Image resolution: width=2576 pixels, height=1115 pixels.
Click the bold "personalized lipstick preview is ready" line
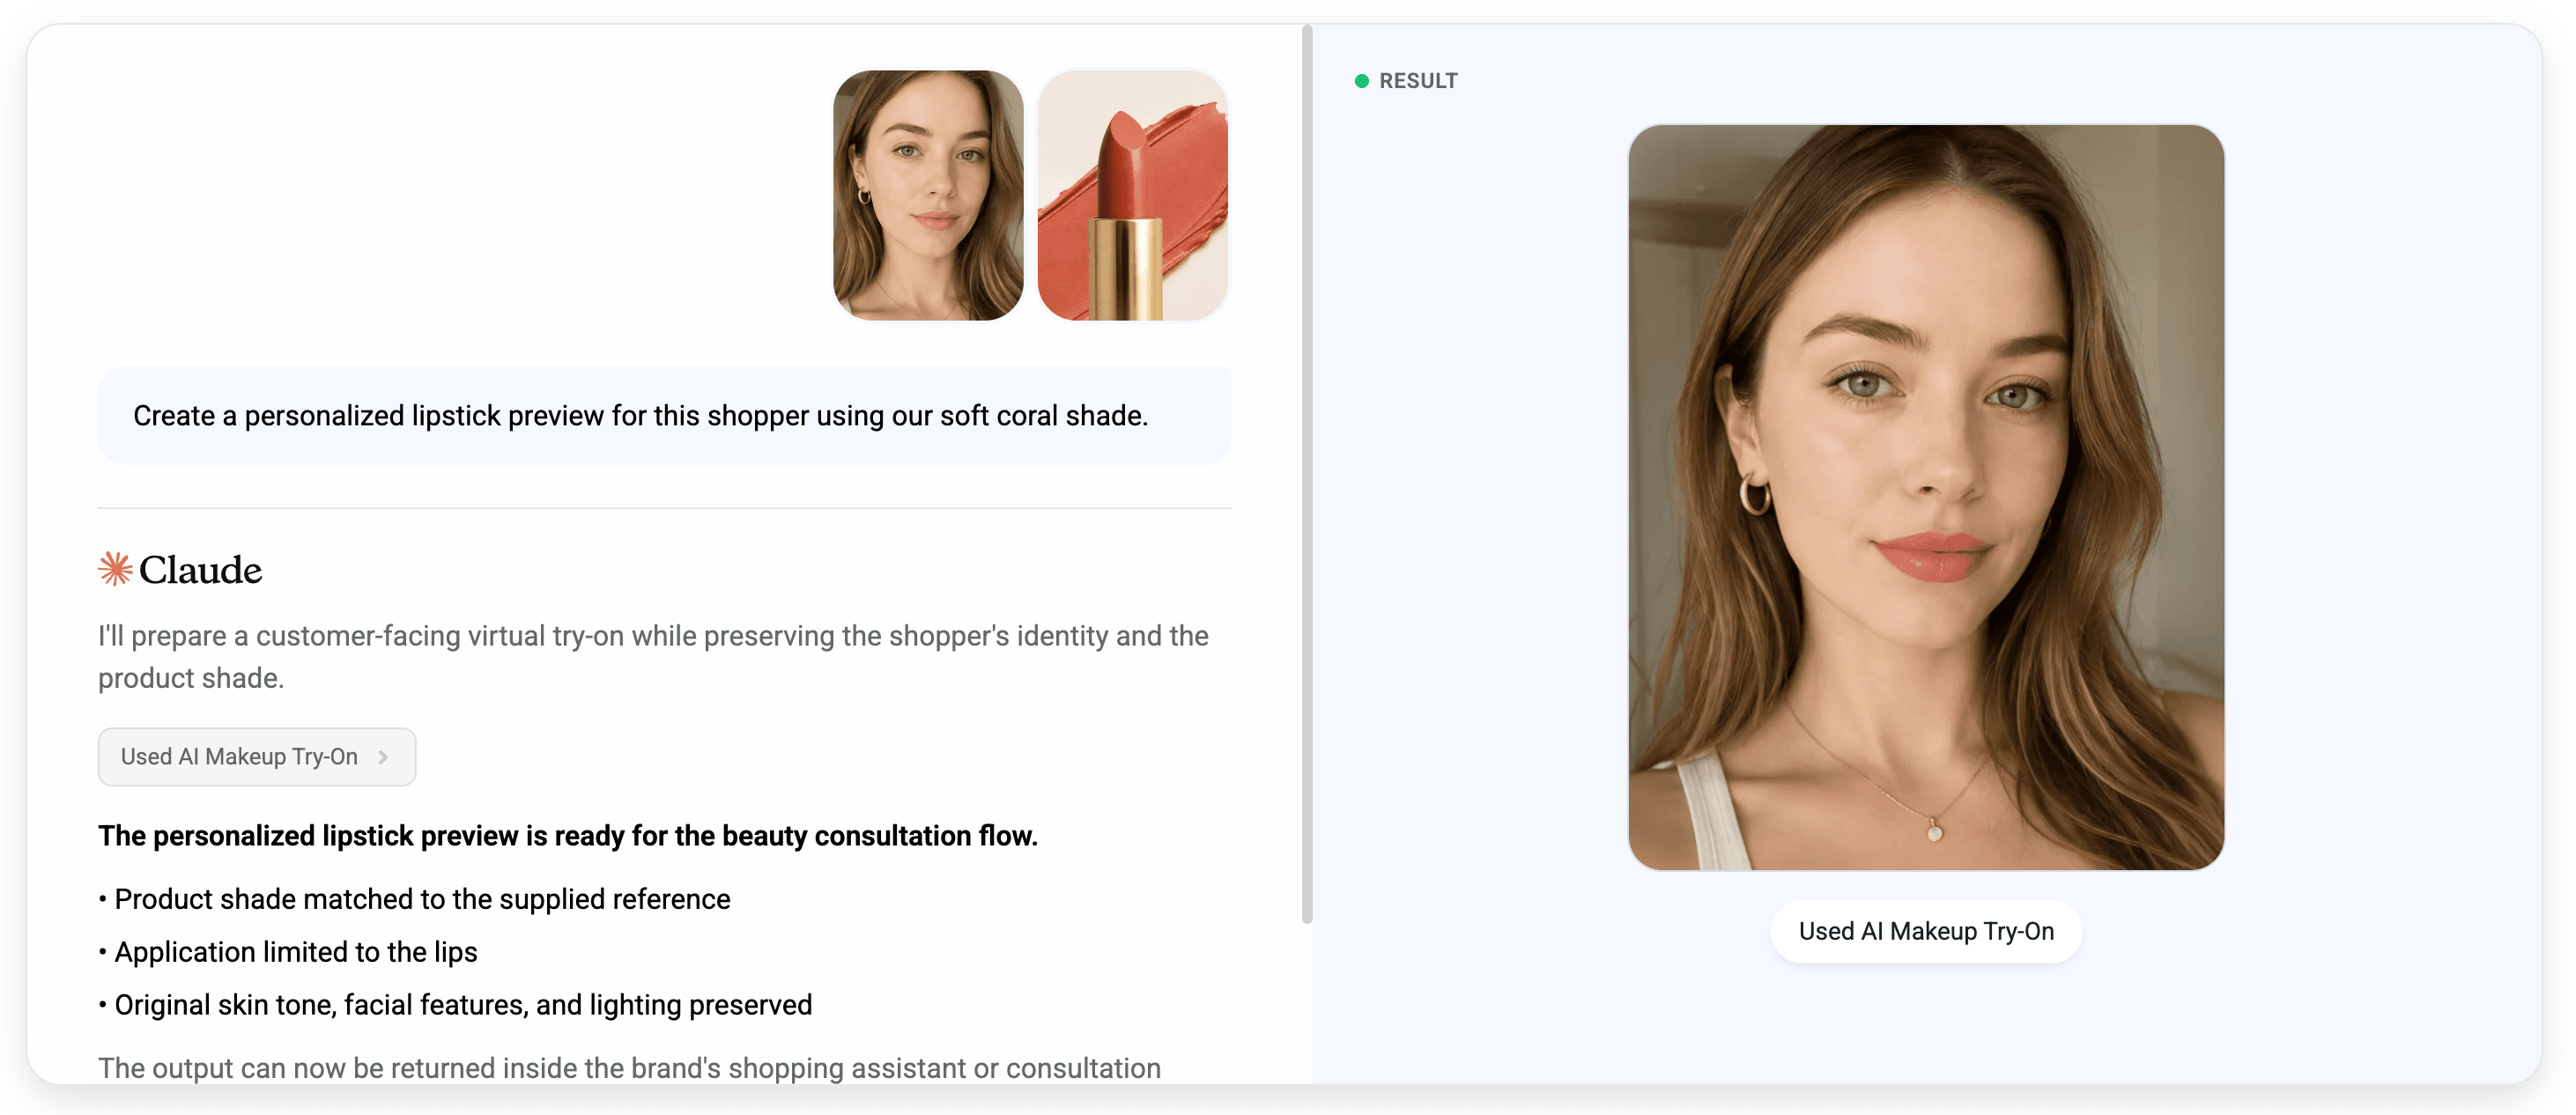[568, 836]
